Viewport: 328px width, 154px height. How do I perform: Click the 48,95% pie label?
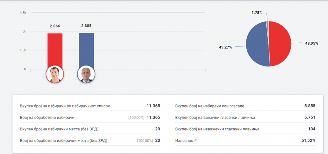tap(311, 43)
